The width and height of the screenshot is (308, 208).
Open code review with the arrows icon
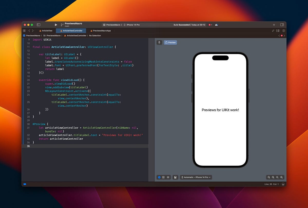tap(273, 30)
